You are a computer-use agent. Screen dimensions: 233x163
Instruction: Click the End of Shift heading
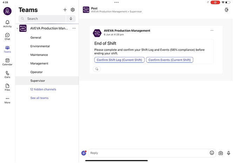(105, 44)
